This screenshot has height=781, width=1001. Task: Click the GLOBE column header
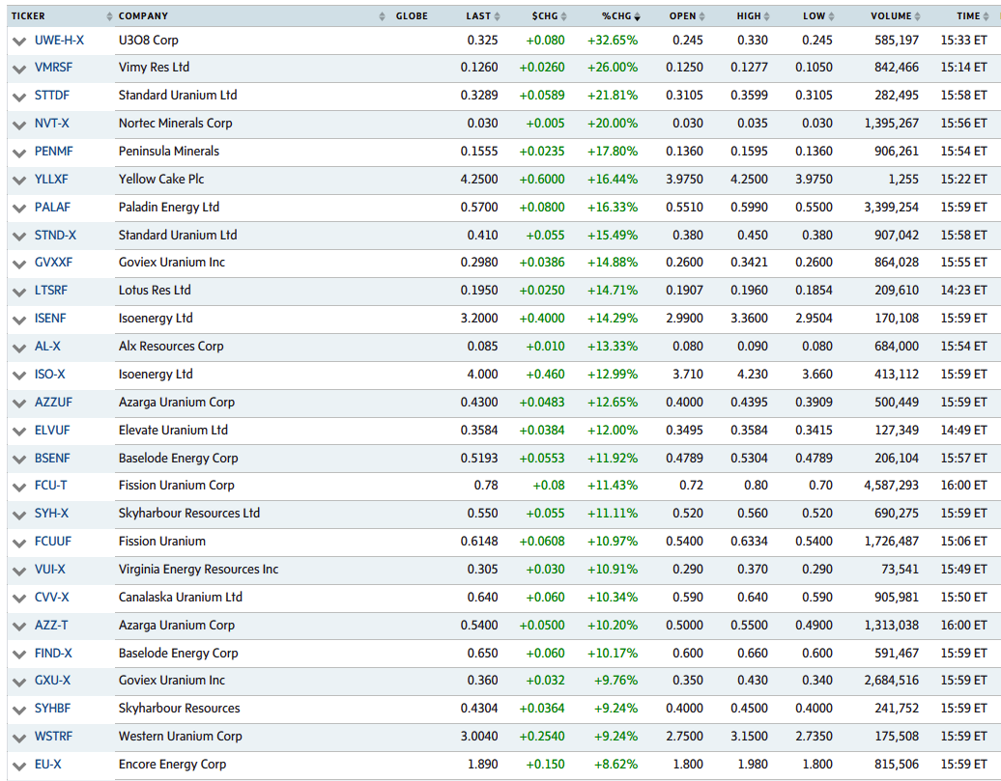(x=412, y=16)
